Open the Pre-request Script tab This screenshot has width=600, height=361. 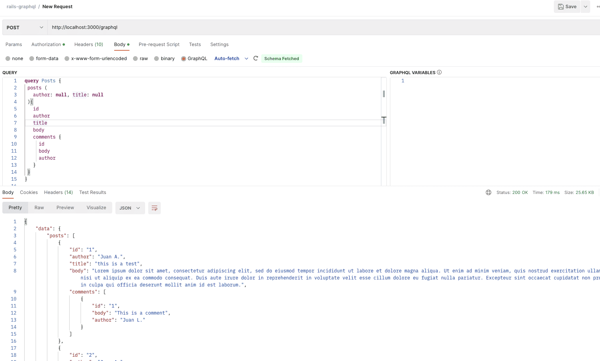click(x=159, y=44)
